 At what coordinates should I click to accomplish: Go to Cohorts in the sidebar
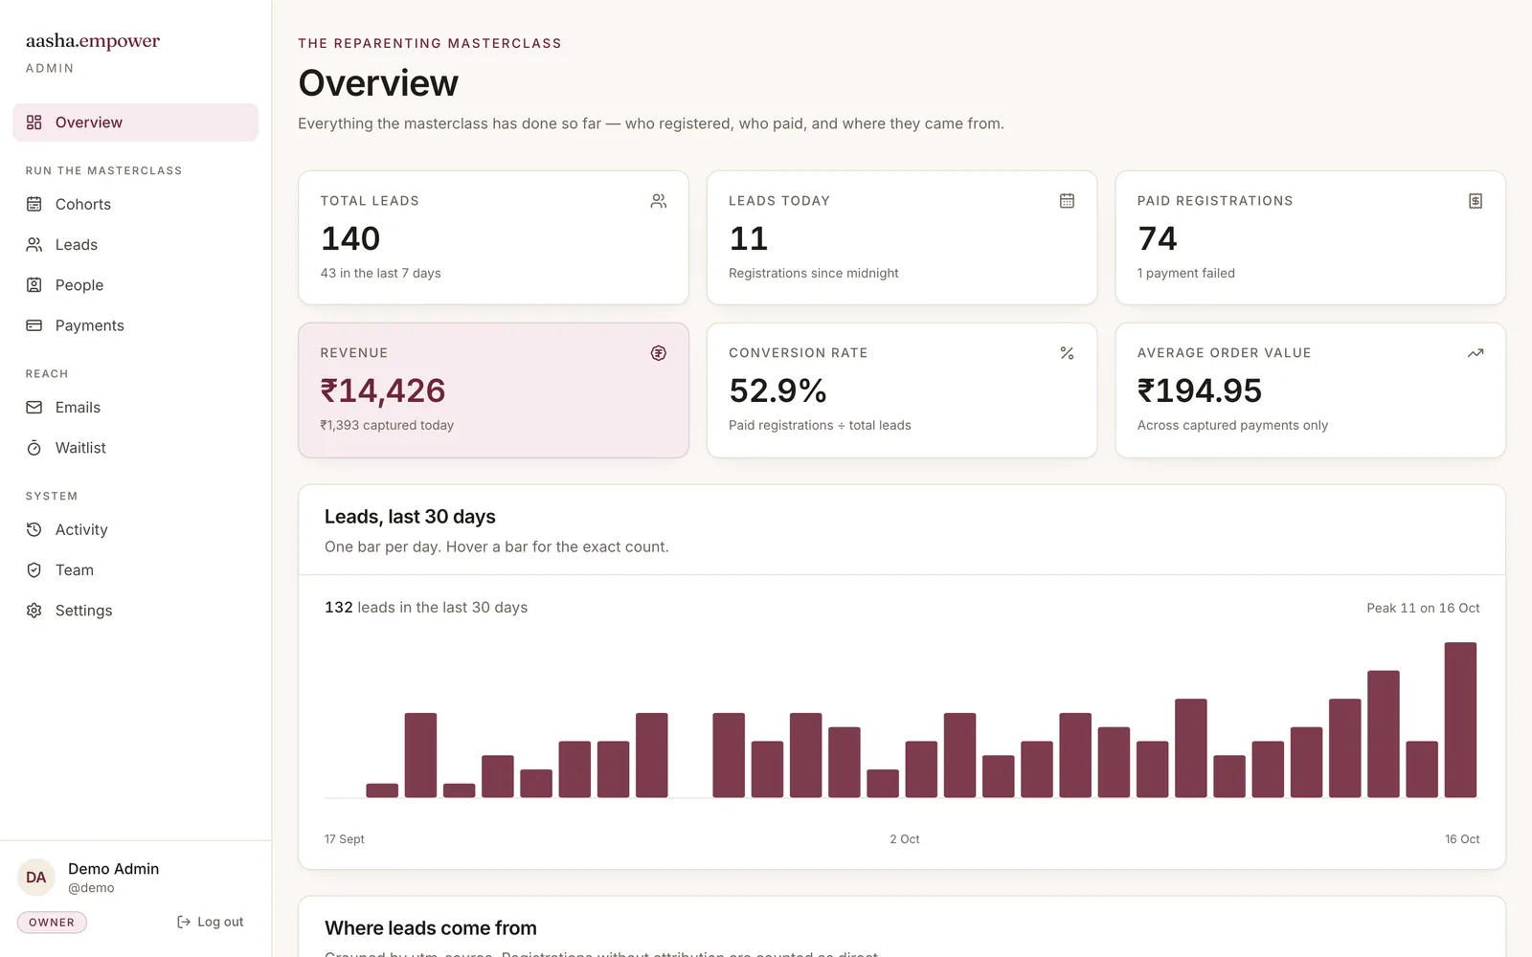pos(135,204)
